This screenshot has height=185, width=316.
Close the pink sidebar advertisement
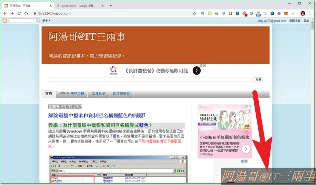250,106
